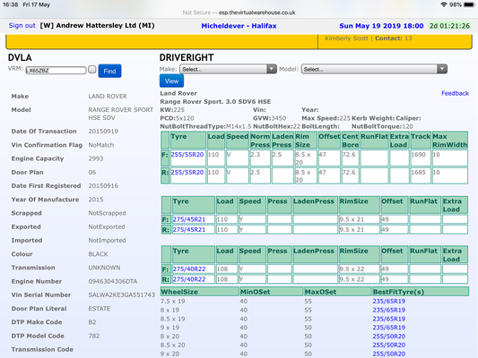Click the MinOSet column header
478x358 pixels.
[272, 292]
